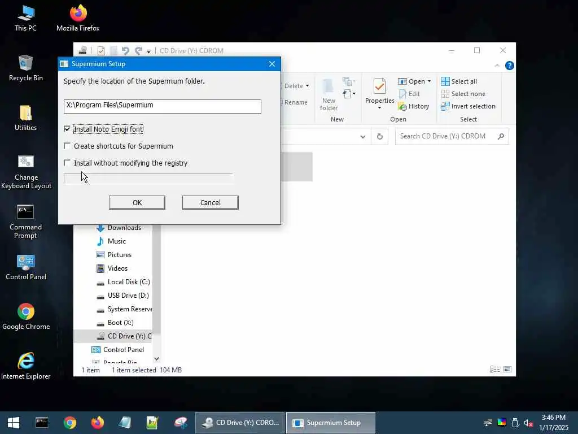This screenshot has width=578, height=434.
Task: Open Firefox from the taskbar
Action: 98,423
